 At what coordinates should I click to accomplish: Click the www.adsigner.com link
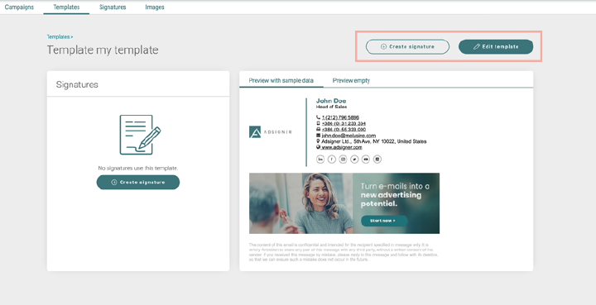point(342,147)
